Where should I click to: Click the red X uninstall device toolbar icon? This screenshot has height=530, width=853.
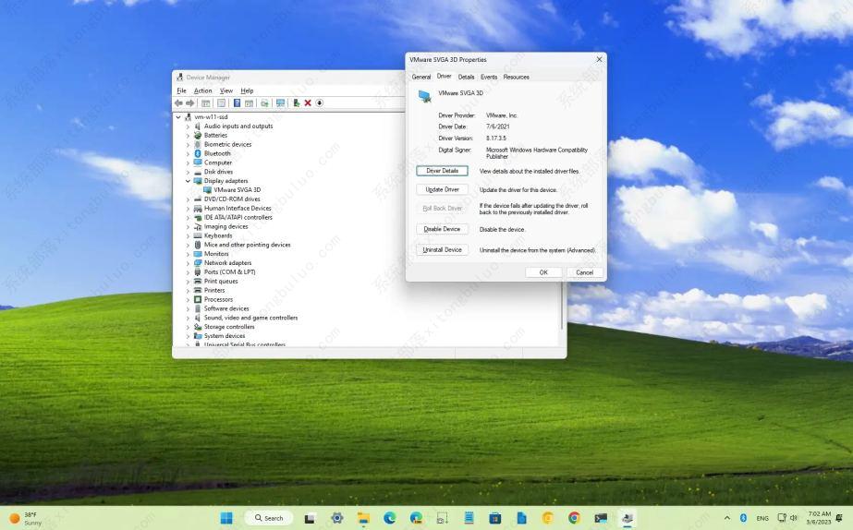click(x=308, y=102)
